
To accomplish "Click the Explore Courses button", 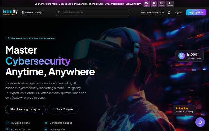I will click(x=63, y=109).
